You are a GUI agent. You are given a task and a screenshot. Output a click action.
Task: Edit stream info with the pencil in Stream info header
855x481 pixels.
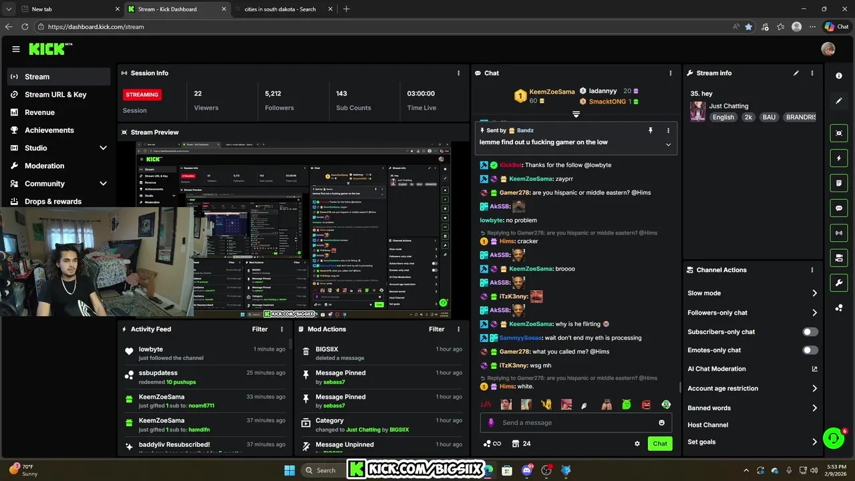(x=796, y=73)
